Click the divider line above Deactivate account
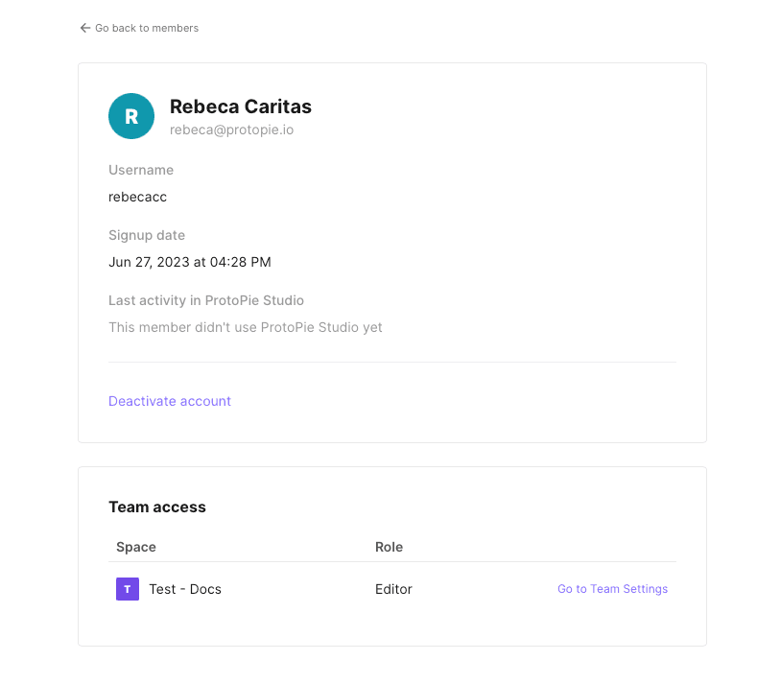 [x=391, y=363]
